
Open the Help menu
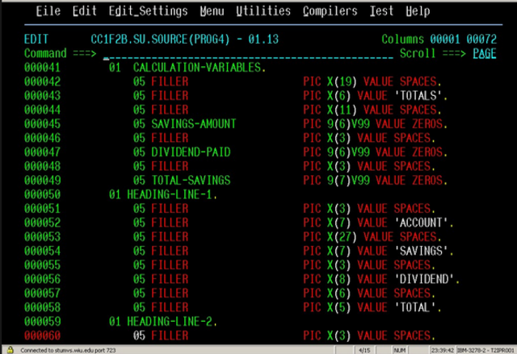[418, 11]
